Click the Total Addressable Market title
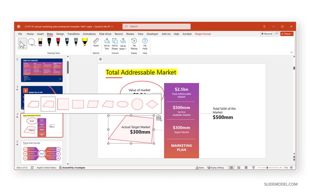Image resolution: width=310 pixels, height=192 pixels. pos(141,72)
